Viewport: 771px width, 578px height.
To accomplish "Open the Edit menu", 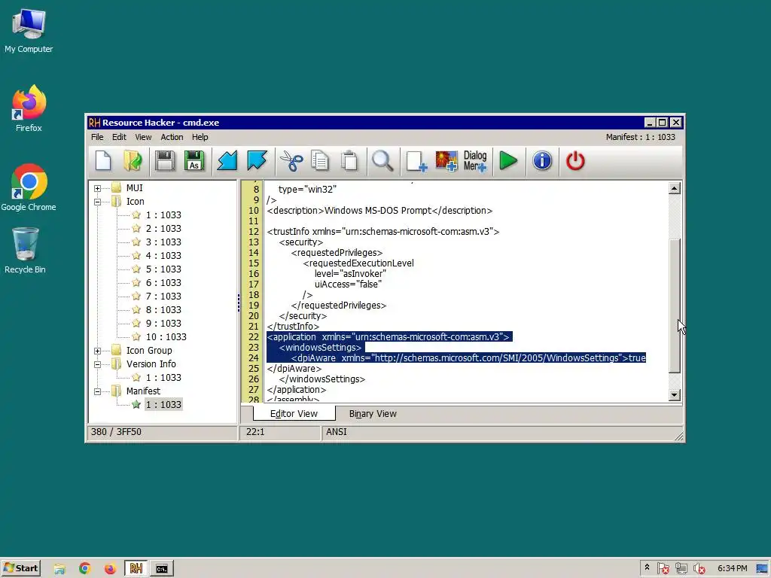I will coord(119,137).
